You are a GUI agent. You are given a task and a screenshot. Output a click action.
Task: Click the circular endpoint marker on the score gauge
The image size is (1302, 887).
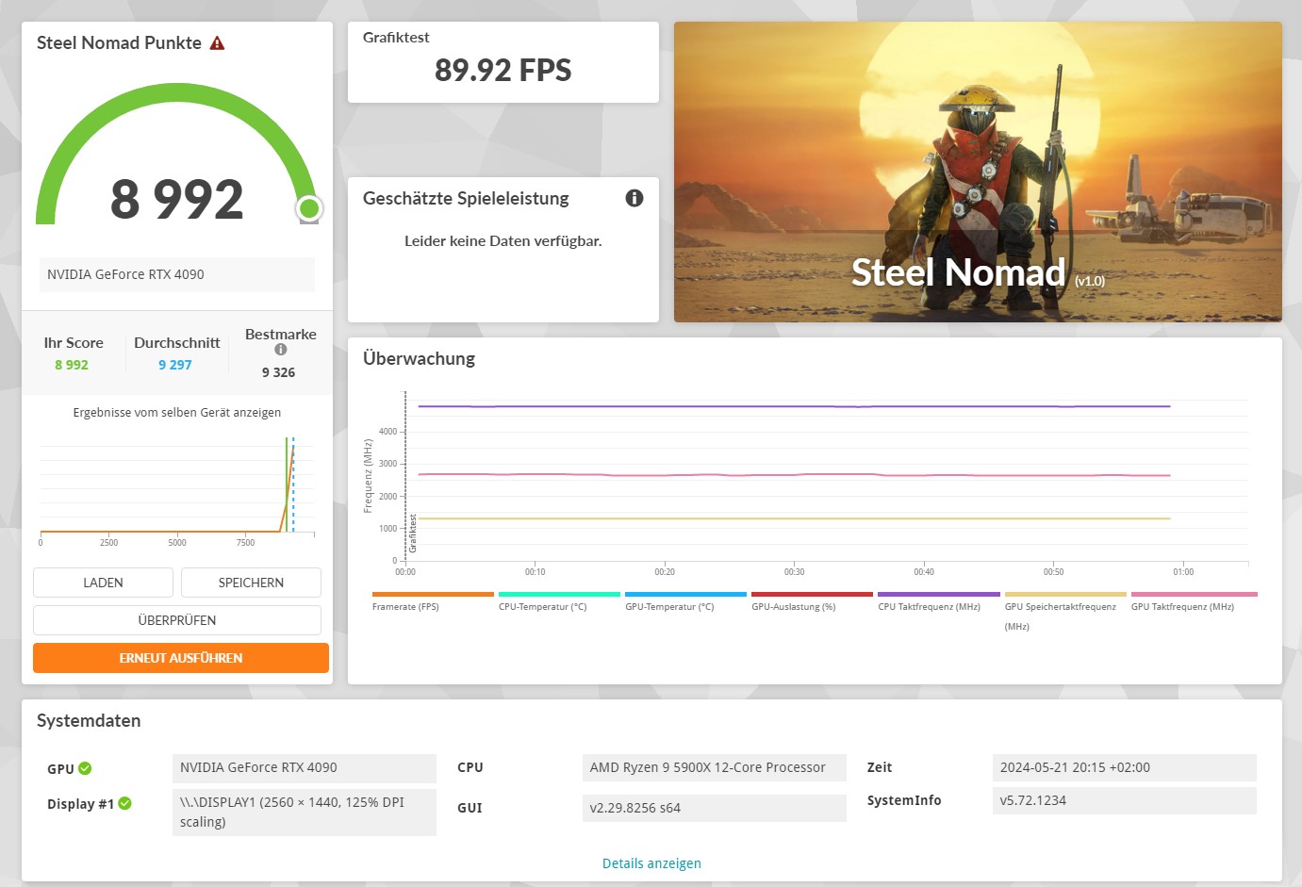[x=308, y=208]
